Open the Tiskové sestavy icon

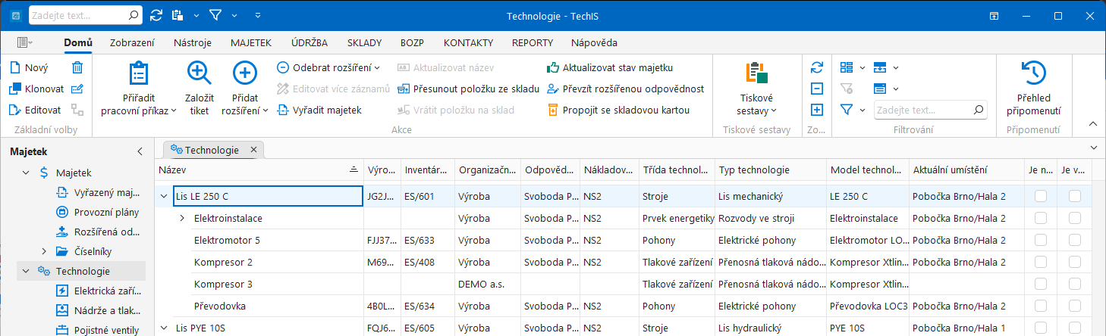pos(756,73)
